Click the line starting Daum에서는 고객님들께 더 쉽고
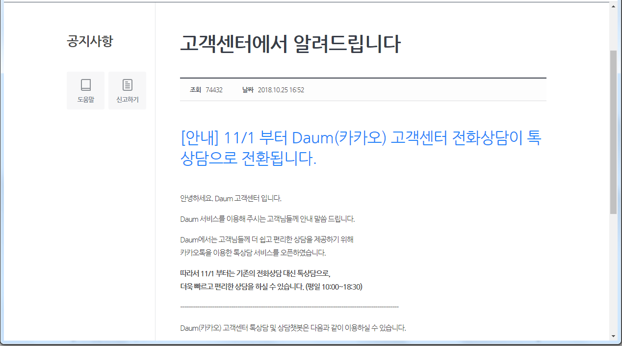Viewport: 622px width, 346px height. point(267,240)
